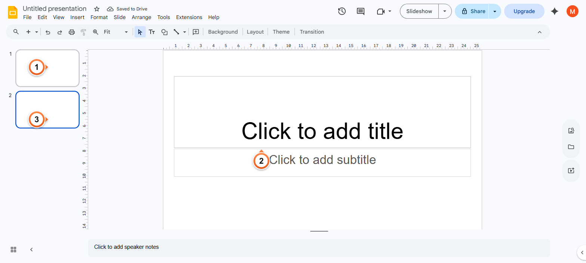Open video call options arrow

click(390, 11)
